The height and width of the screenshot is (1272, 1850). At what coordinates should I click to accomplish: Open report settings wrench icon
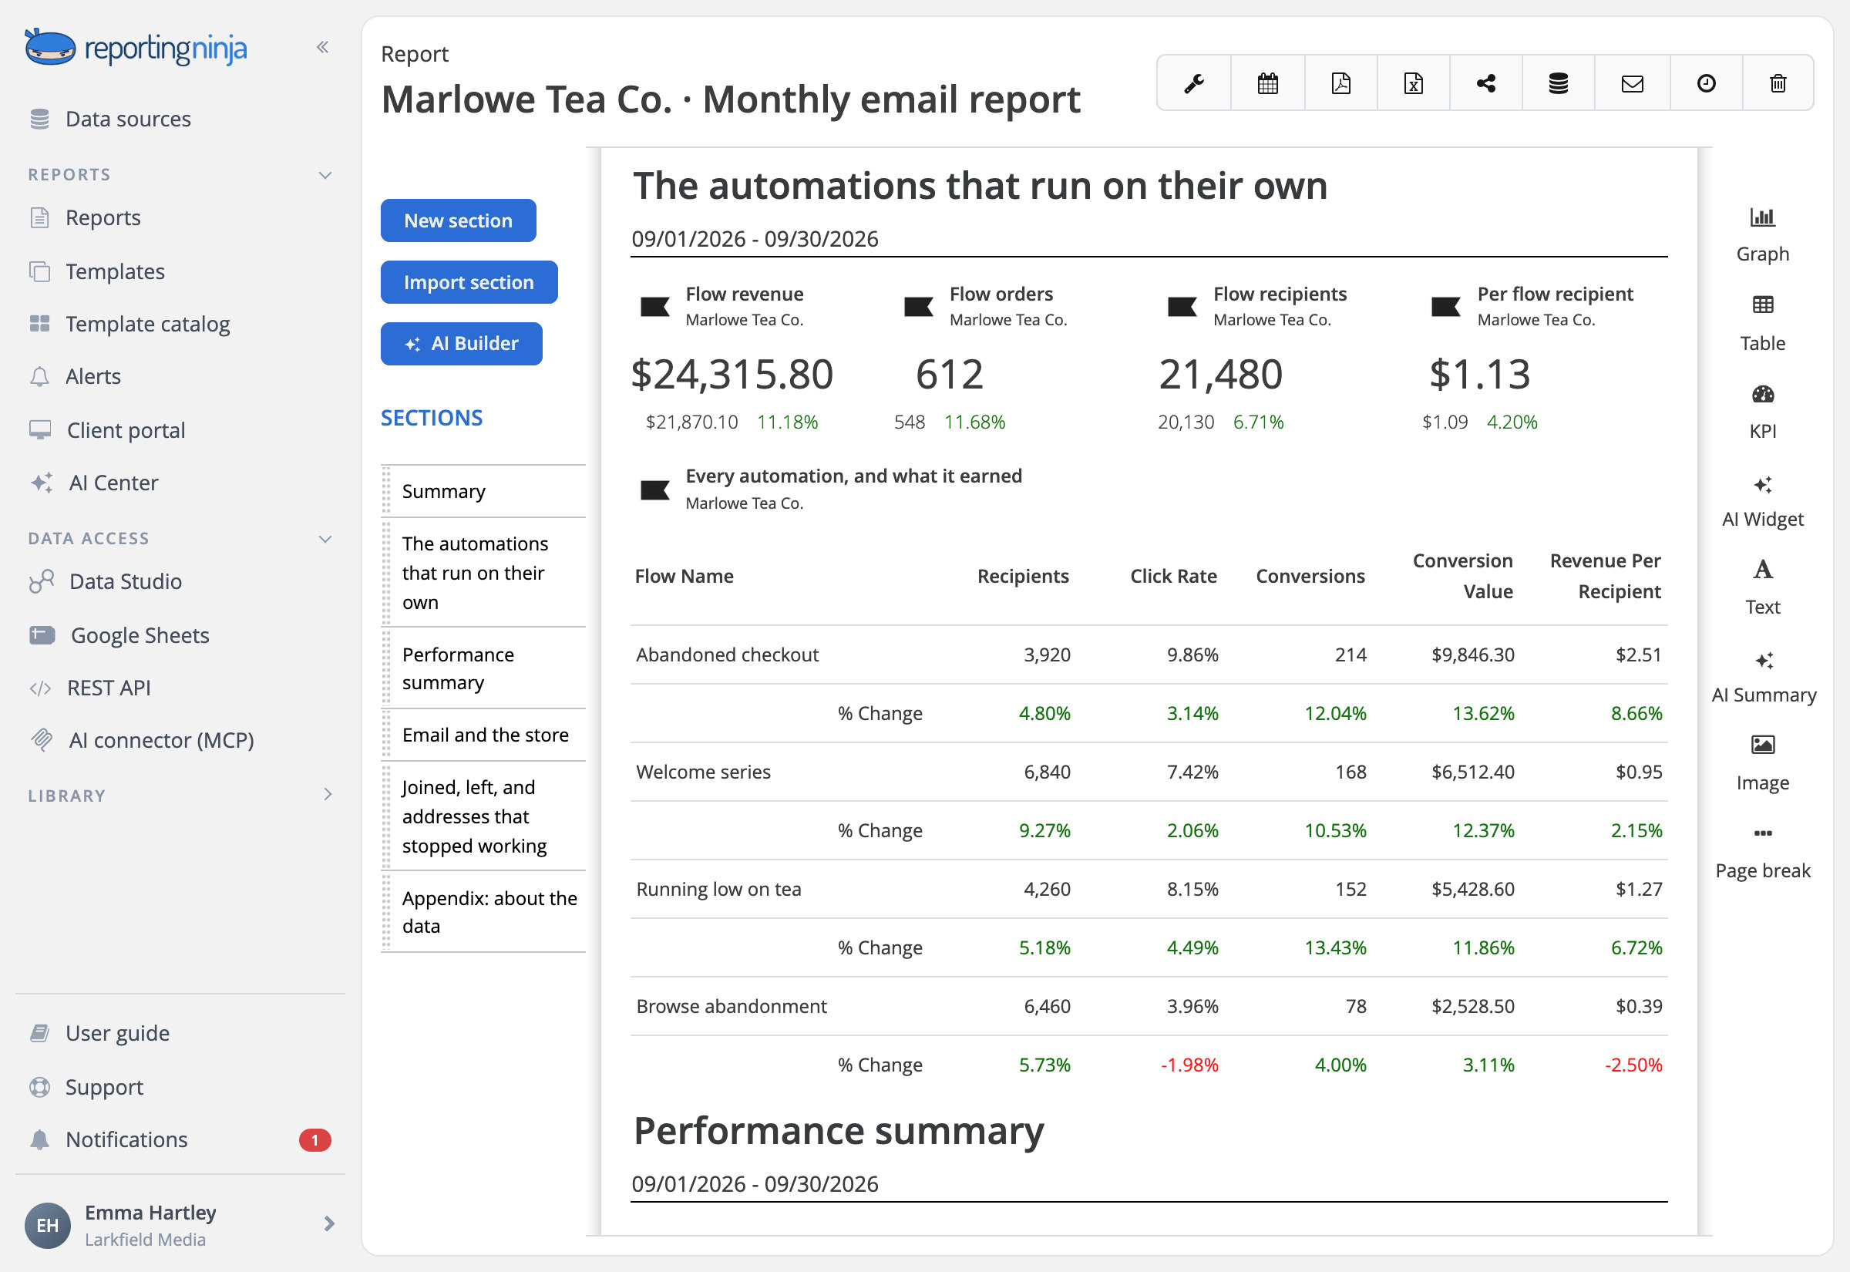click(1193, 83)
